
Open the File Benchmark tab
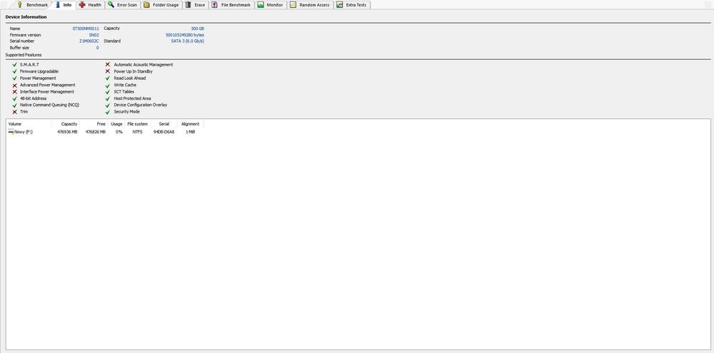click(x=231, y=4)
